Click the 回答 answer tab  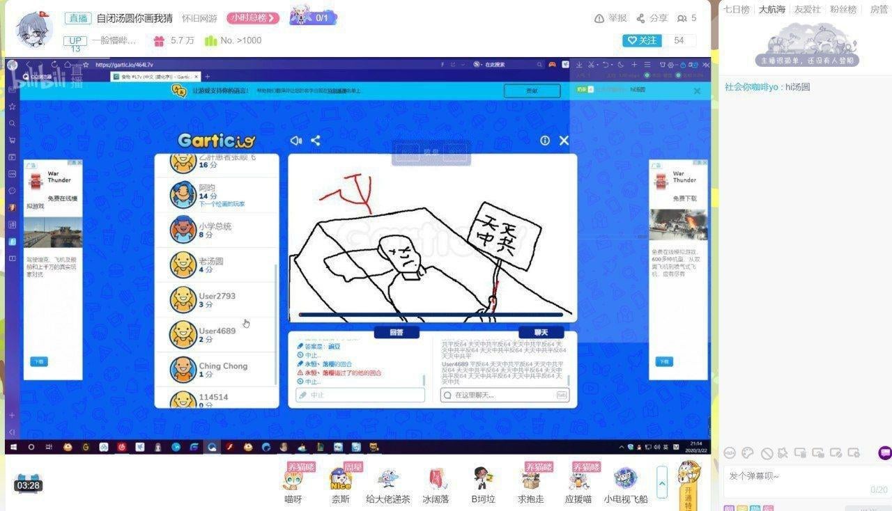397,333
